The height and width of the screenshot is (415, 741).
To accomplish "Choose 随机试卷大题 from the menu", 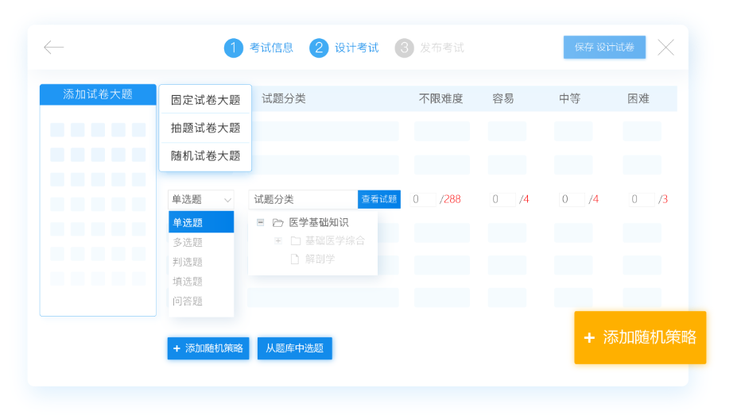I will coord(205,156).
